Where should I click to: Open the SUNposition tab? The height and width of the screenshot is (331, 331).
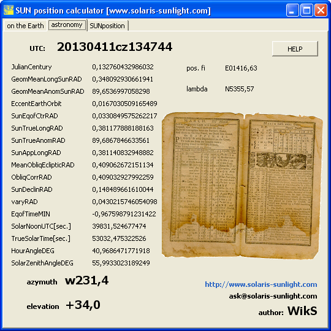107,26
